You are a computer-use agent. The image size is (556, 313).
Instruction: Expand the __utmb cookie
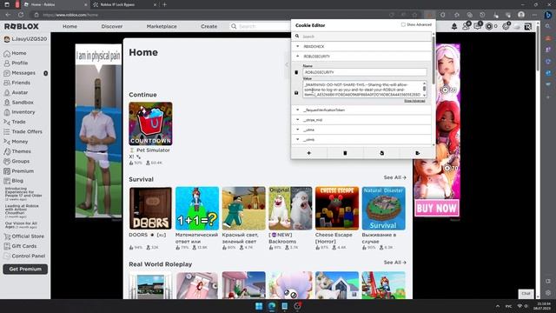click(361, 140)
